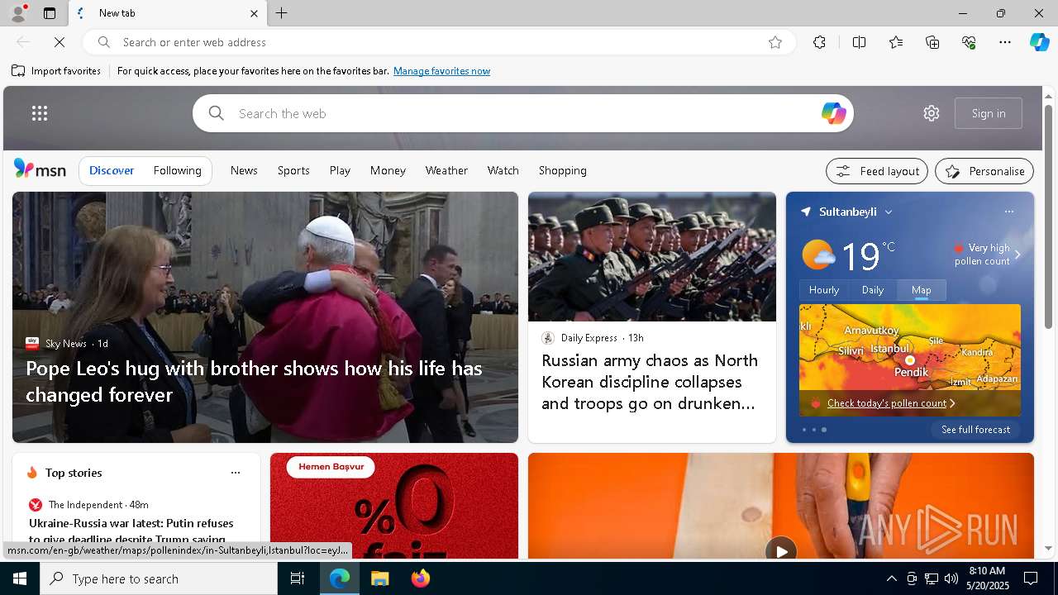This screenshot has height=595, width=1058.
Task: Select the Discover tab
Action: [112, 170]
